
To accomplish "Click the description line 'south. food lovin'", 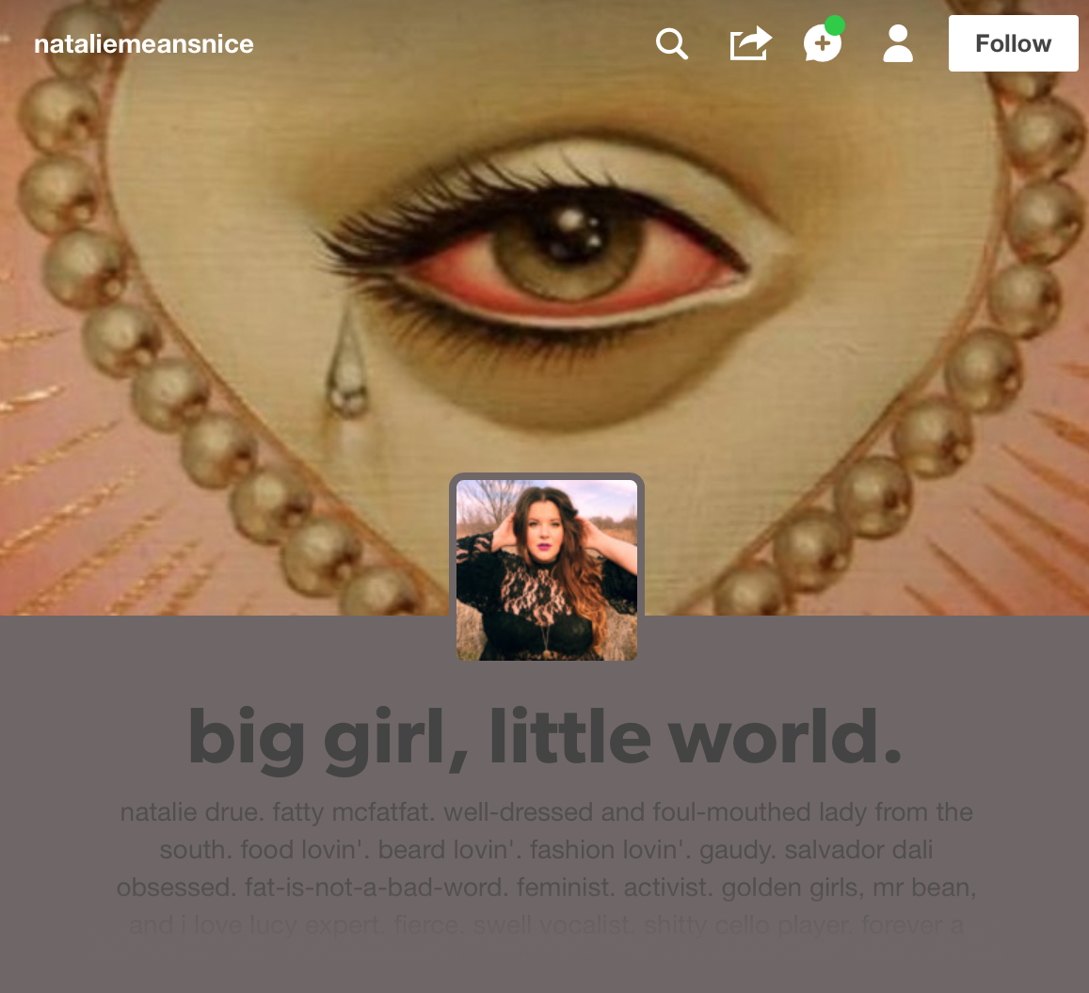I will (x=546, y=849).
